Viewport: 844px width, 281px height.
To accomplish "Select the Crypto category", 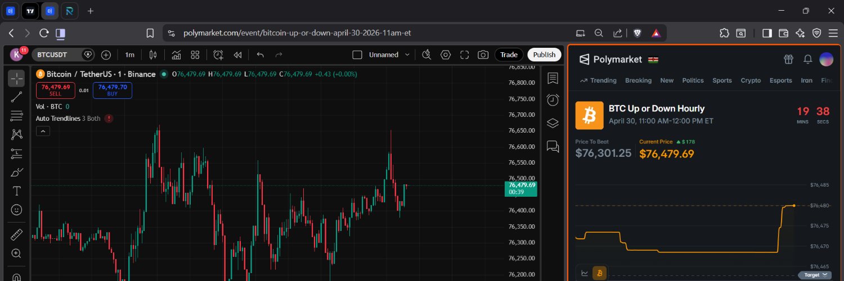I will [751, 80].
